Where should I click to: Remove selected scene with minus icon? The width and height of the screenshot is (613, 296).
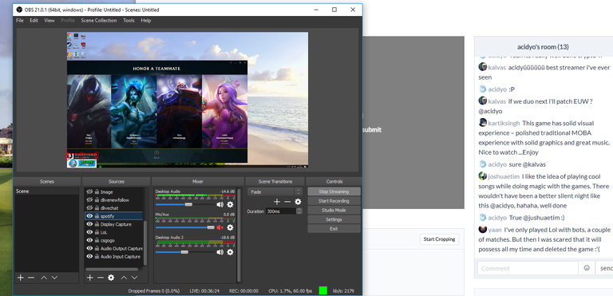pyautogui.click(x=31, y=278)
